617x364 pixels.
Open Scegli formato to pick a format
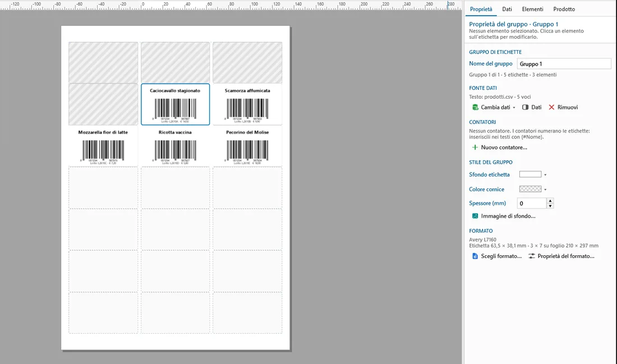[497, 256]
